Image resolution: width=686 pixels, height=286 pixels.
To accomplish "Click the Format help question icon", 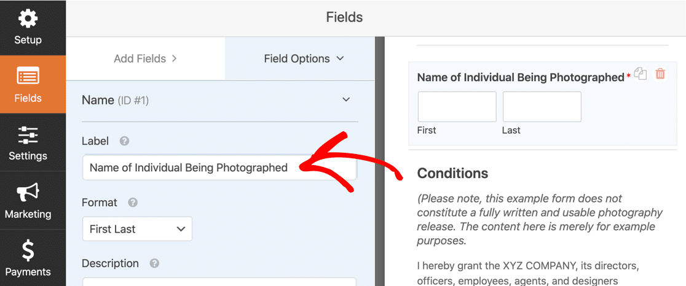I will pyautogui.click(x=133, y=203).
